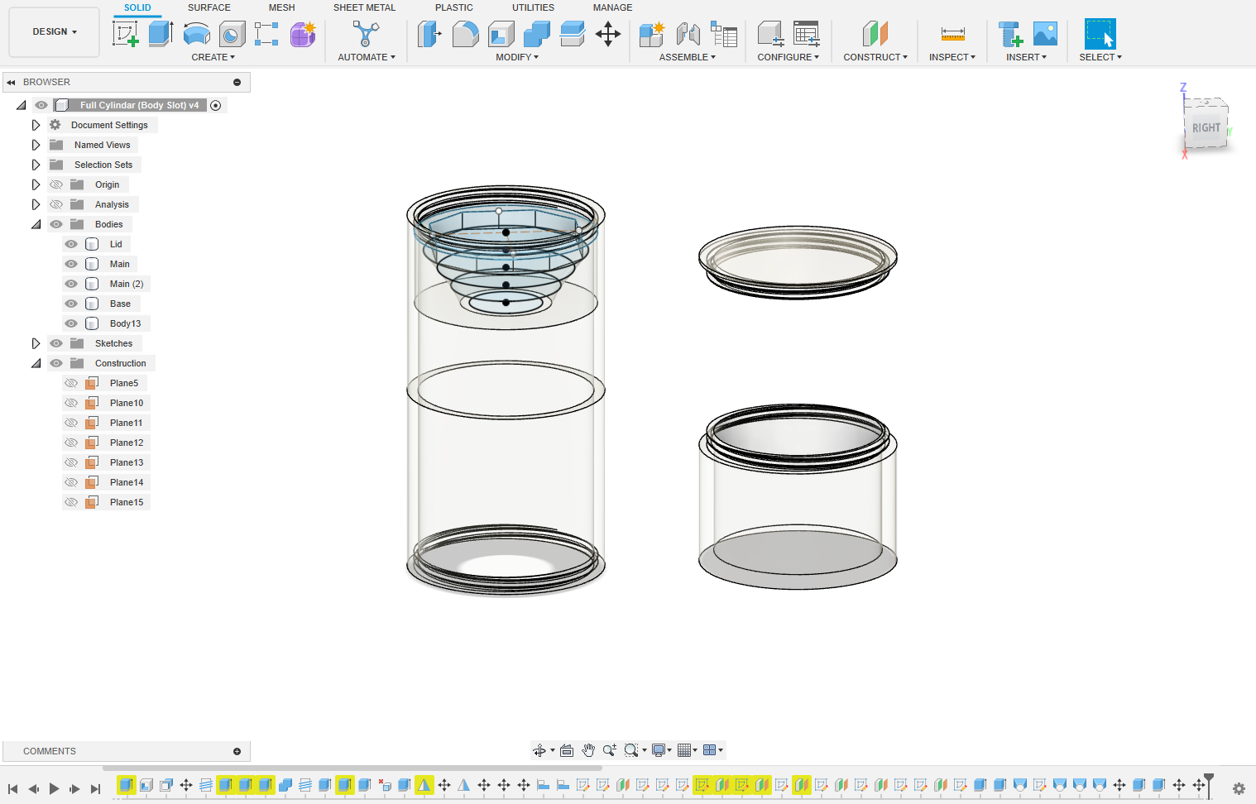1256x804 pixels.
Task: Show the Origin folder
Action: (x=56, y=184)
